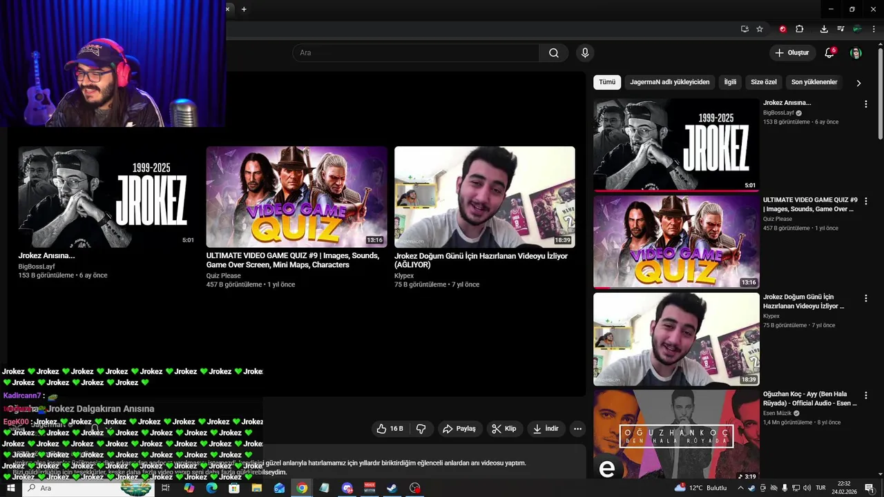Show Chrome downloads
884x497 pixels.
(x=824, y=29)
